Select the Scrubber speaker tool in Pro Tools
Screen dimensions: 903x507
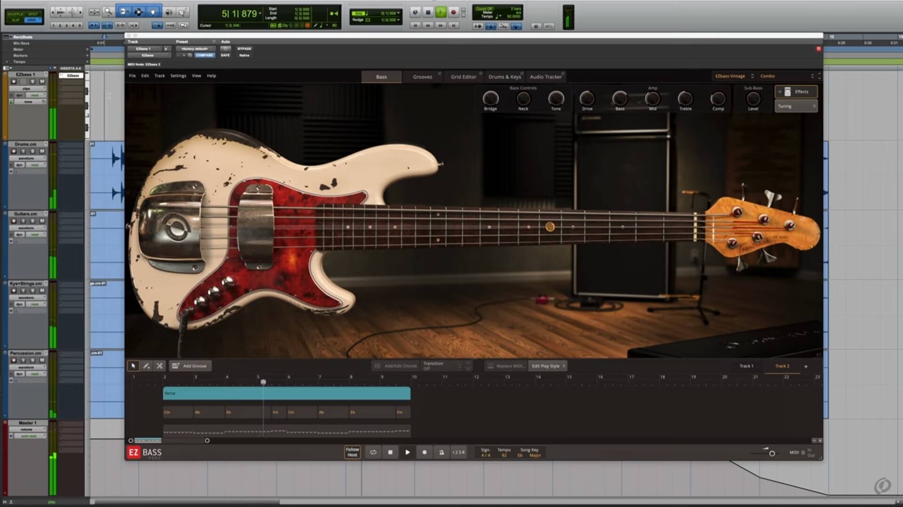169,12
